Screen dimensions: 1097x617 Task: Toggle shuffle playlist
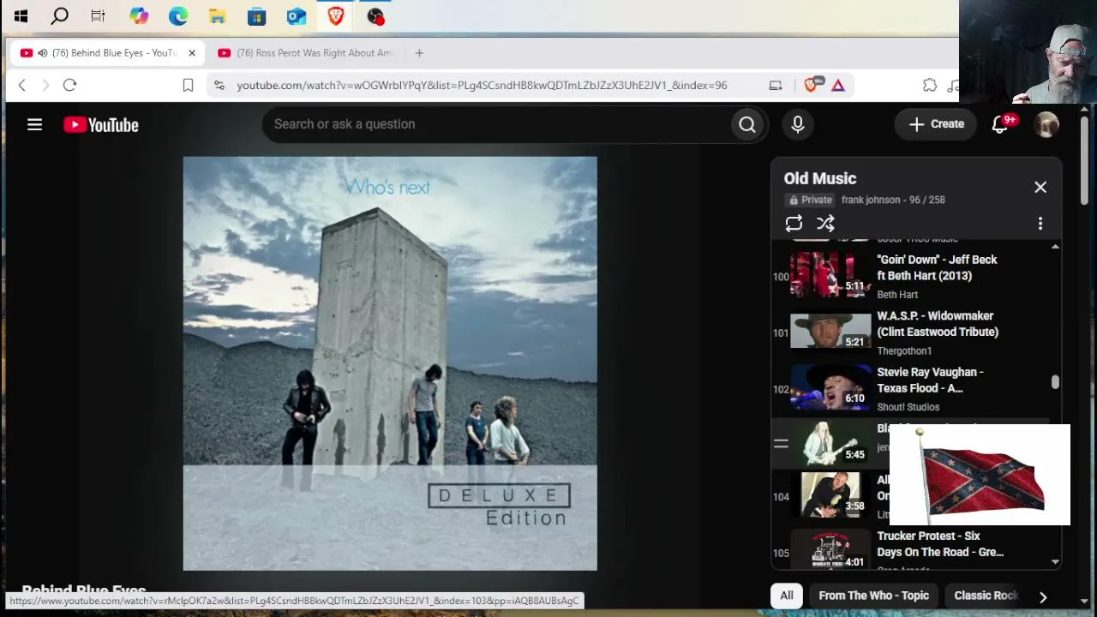pyautogui.click(x=825, y=224)
